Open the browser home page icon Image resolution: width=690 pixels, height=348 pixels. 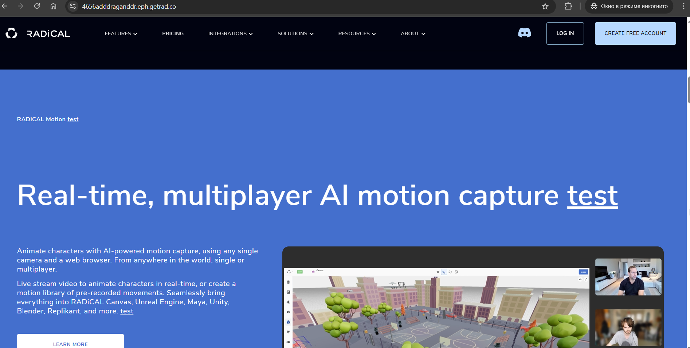pyautogui.click(x=53, y=6)
